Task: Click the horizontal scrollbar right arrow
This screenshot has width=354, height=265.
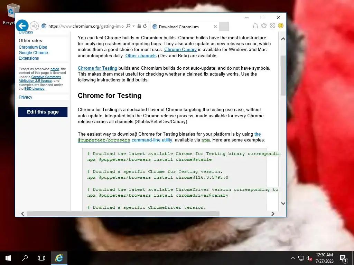Action: tap(273, 214)
